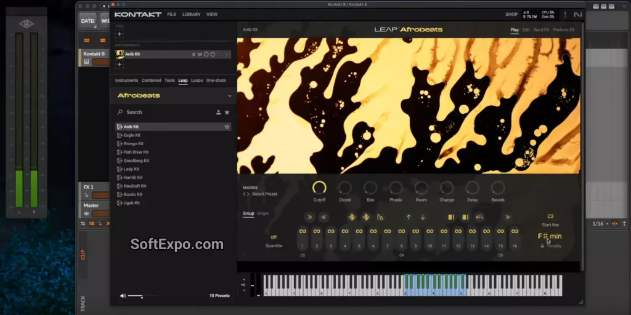Toggle loop mode on pad 16
The height and width of the screenshot is (315, 631).
[x=515, y=231]
